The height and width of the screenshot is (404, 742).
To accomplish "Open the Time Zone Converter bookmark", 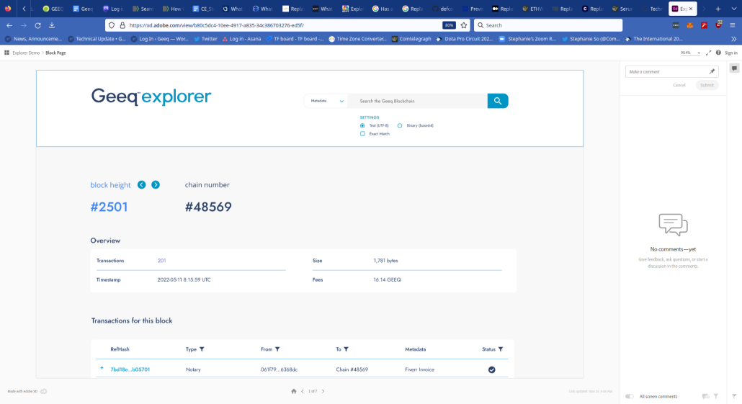I will pyautogui.click(x=358, y=39).
